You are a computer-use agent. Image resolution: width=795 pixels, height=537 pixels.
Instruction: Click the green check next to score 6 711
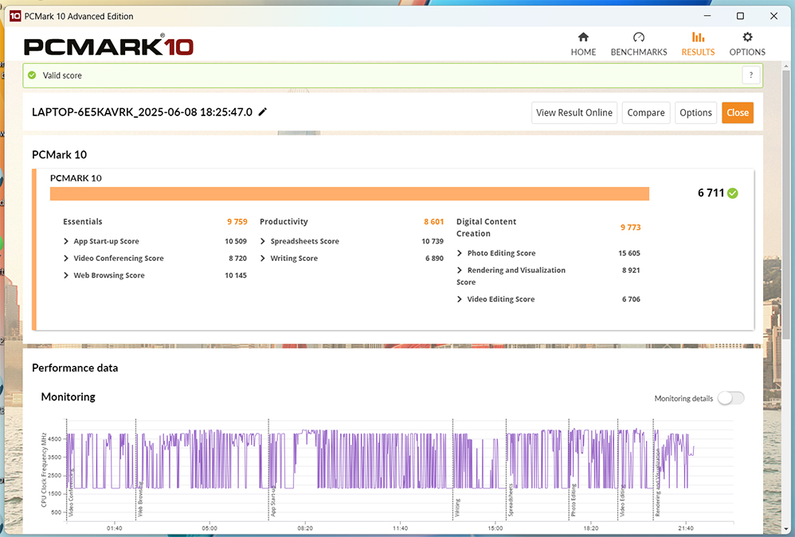(x=733, y=193)
